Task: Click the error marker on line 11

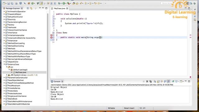Action: click(51, 35)
